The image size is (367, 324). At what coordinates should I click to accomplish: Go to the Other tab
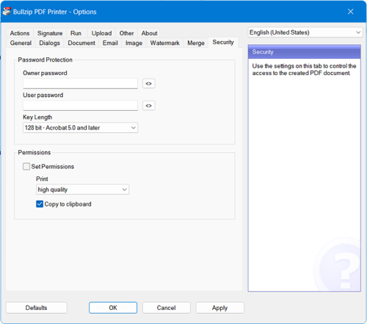(x=126, y=33)
